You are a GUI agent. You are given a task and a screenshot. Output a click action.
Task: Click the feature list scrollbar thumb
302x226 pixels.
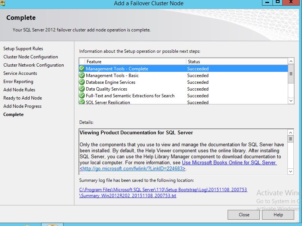(291, 74)
